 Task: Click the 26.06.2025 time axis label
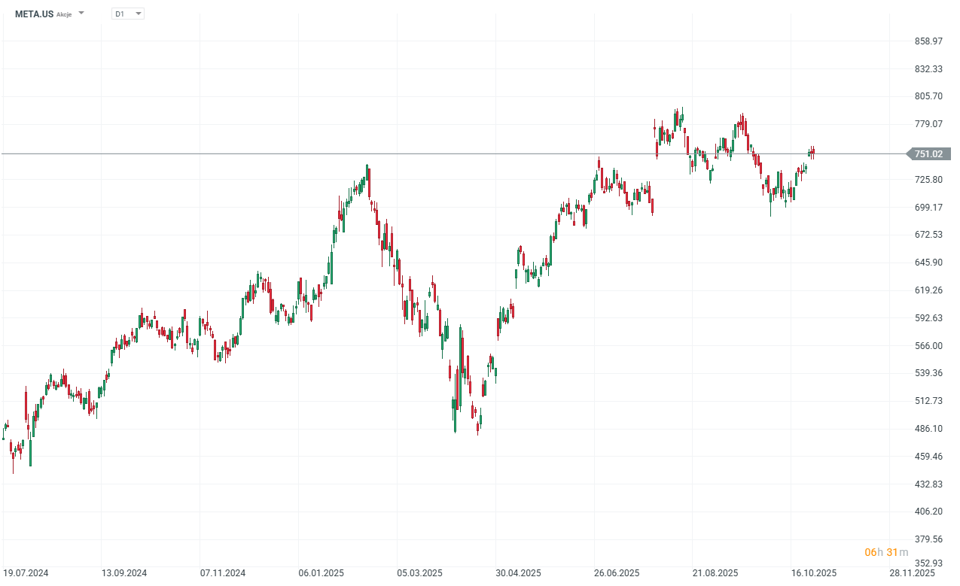[x=617, y=573]
